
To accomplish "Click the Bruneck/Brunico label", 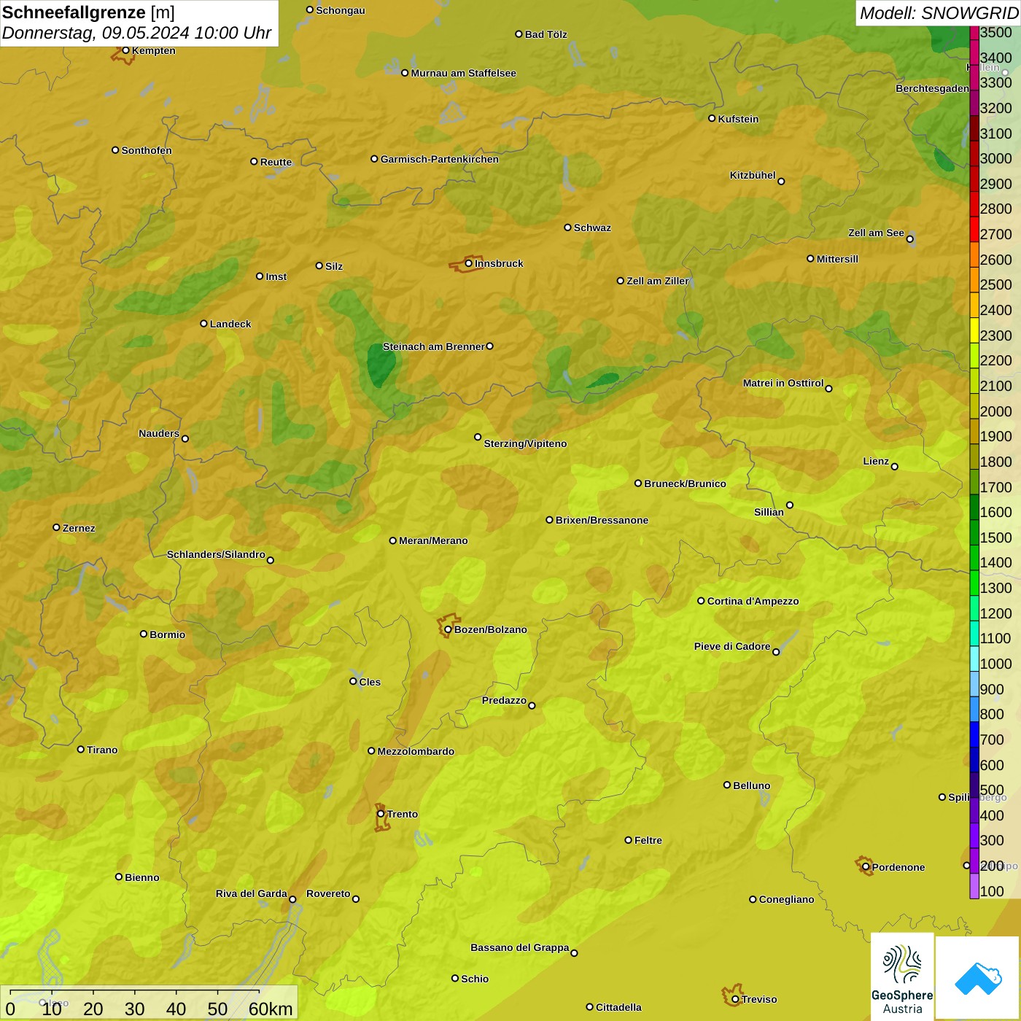I will tap(685, 484).
